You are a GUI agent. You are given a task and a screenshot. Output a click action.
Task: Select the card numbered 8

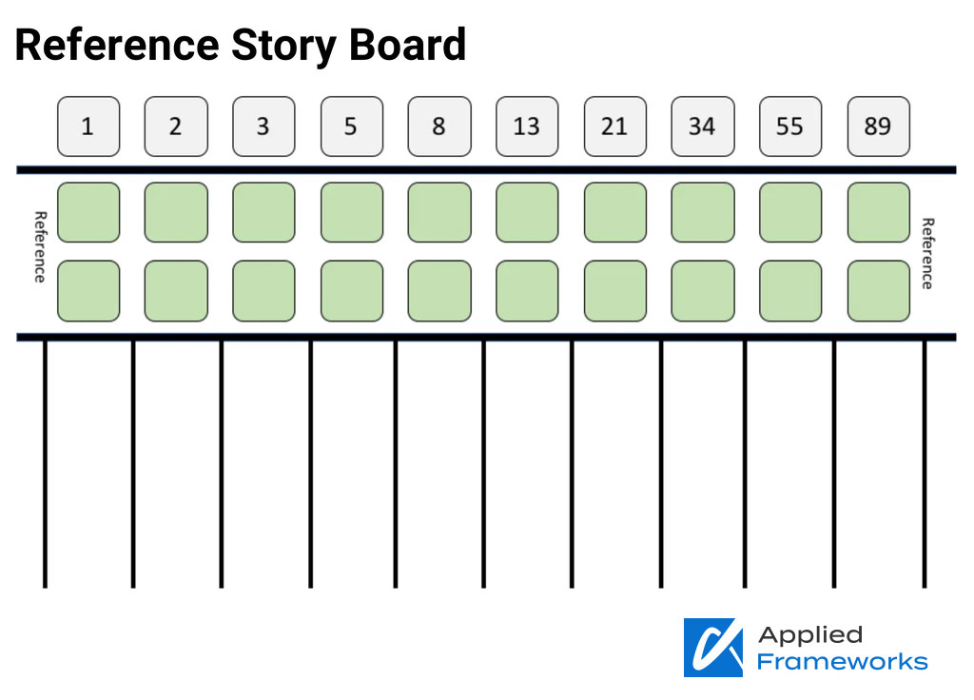(439, 126)
